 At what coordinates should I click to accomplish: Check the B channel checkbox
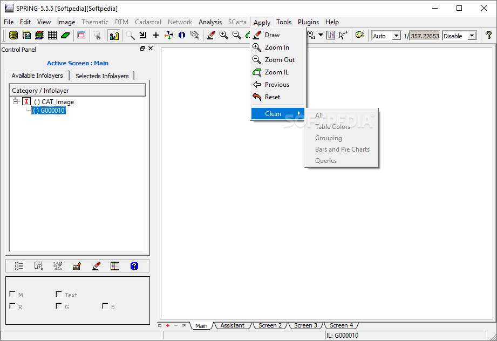tap(105, 306)
